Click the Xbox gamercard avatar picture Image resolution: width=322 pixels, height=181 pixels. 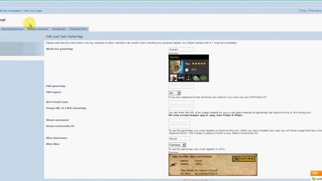[x=177, y=67]
